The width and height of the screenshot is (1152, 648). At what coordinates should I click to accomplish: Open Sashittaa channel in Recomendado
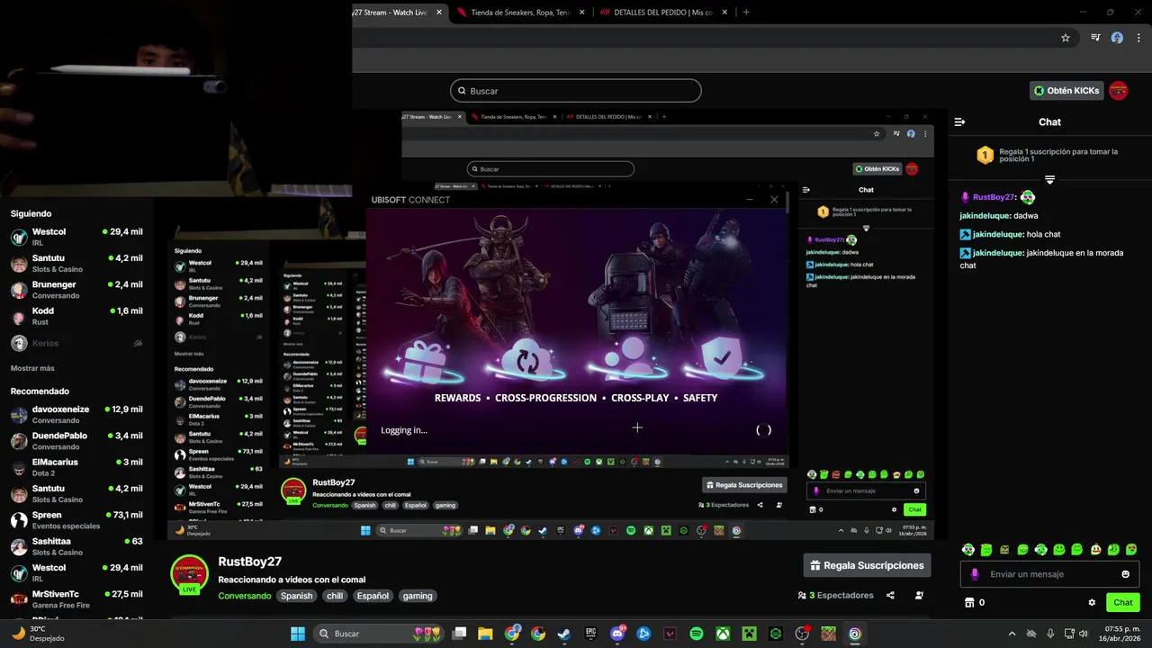pyautogui.click(x=76, y=546)
